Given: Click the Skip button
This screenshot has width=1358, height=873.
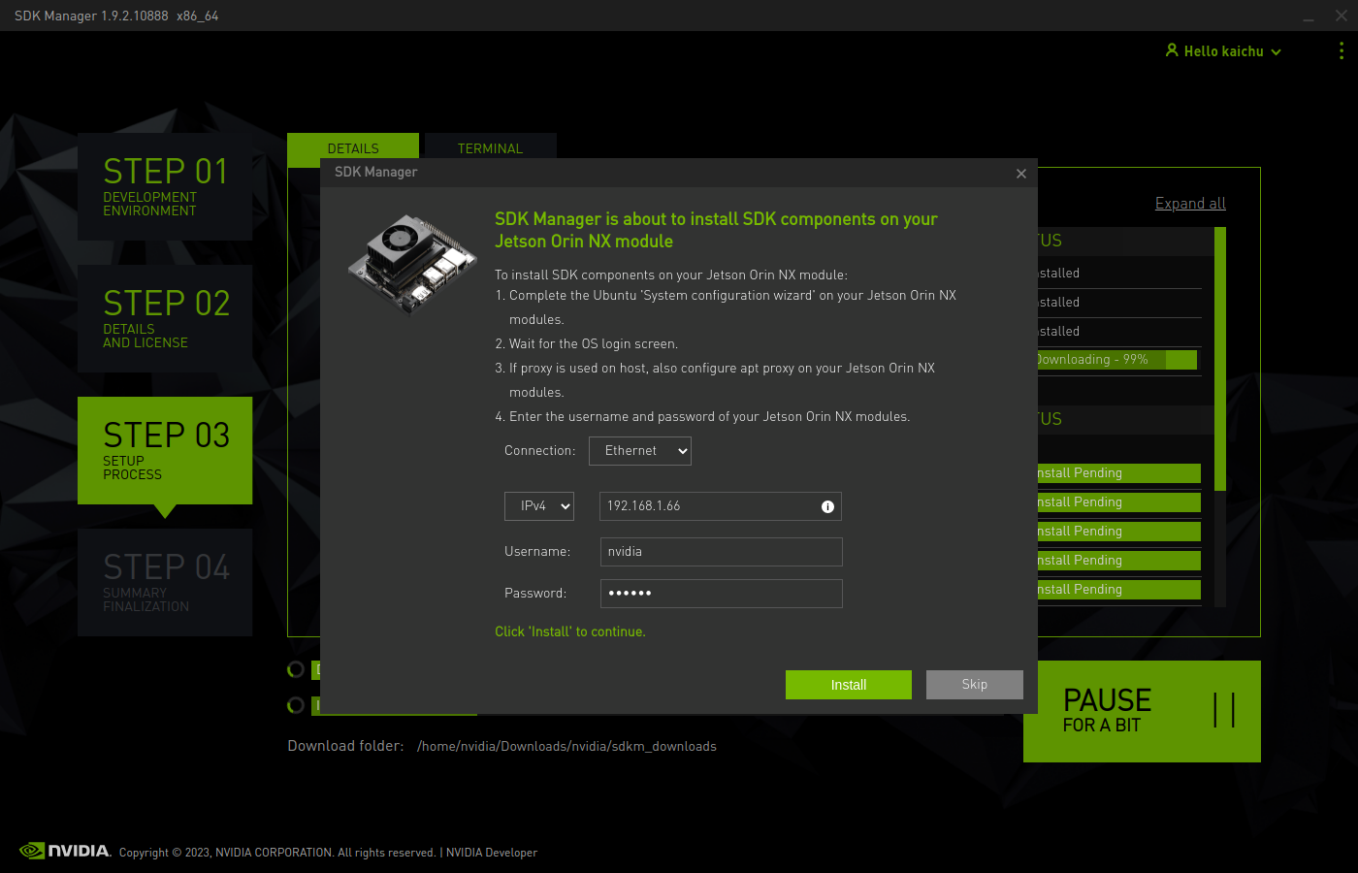Looking at the screenshot, I should click(x=974, y=685).
